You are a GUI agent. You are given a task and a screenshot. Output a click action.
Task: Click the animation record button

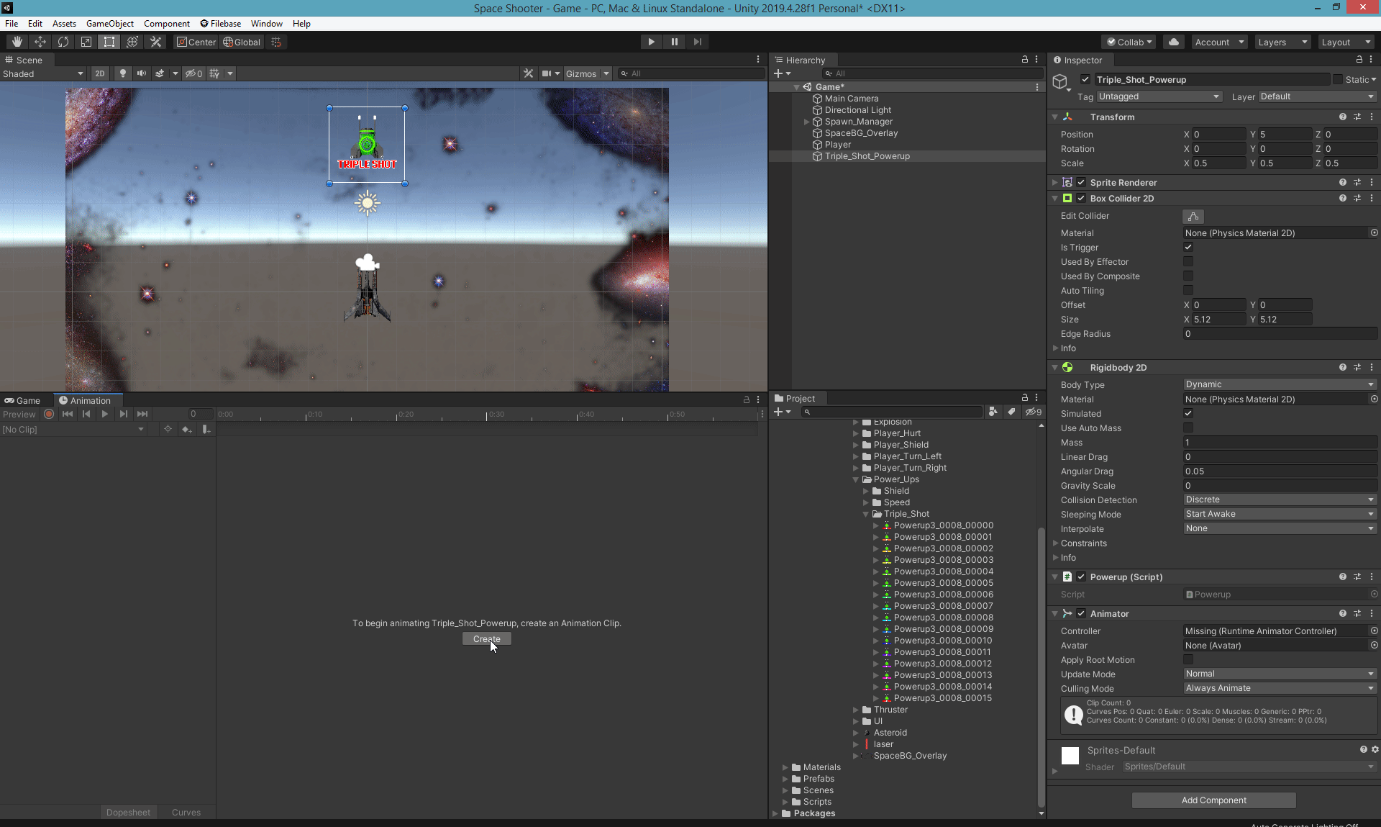(x=49, y=414)
